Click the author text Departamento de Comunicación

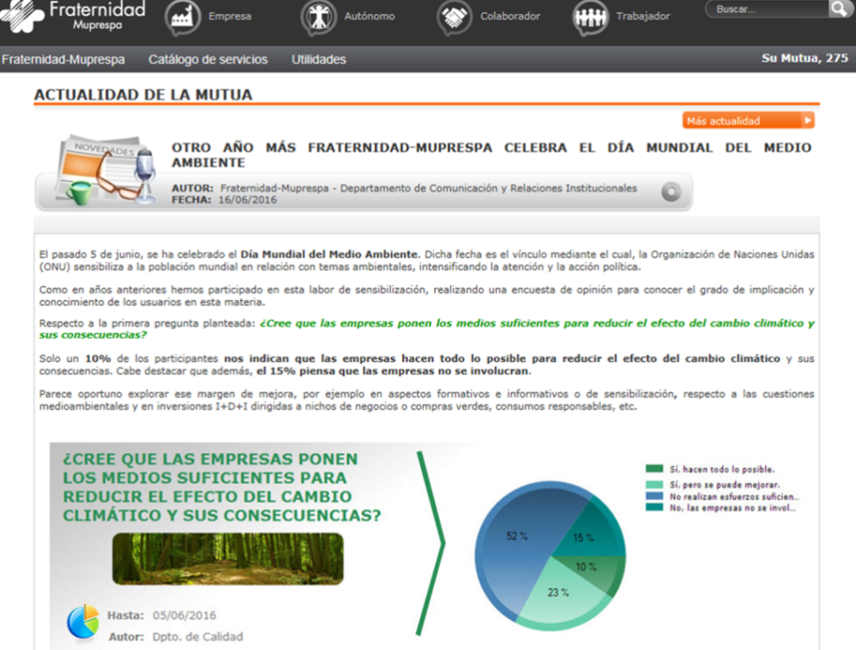coord(429,189)
